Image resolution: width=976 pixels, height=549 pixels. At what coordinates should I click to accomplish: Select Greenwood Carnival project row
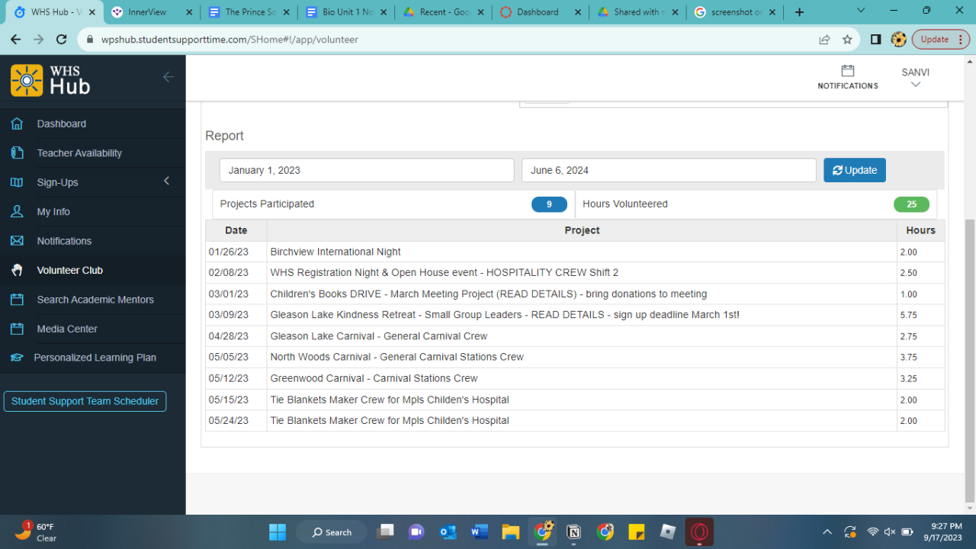[x=575, y=378]
